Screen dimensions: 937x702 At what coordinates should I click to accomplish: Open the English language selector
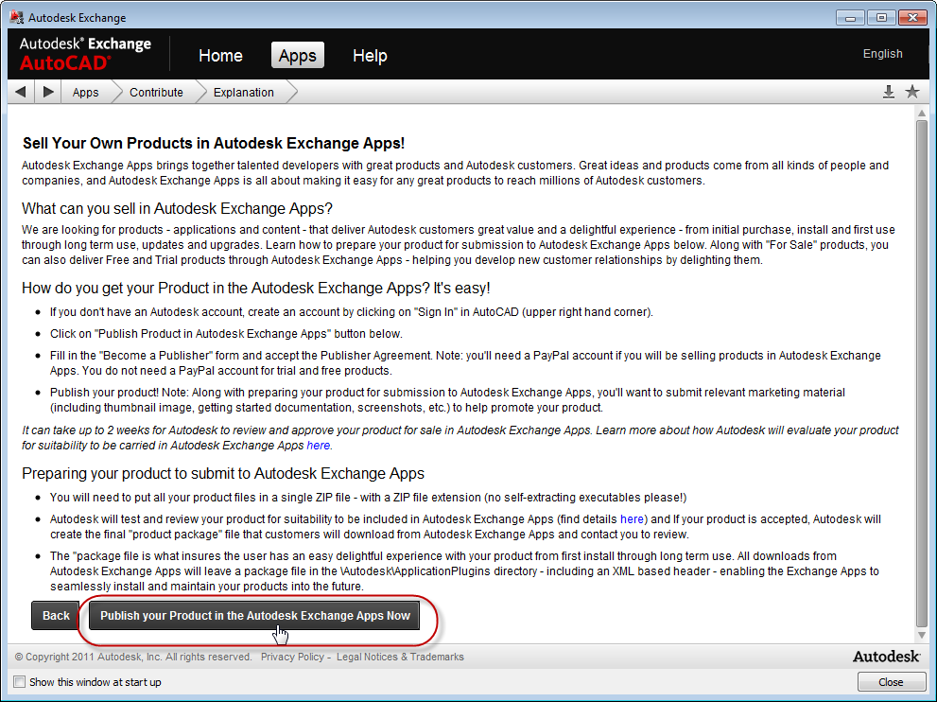point(882,54)
